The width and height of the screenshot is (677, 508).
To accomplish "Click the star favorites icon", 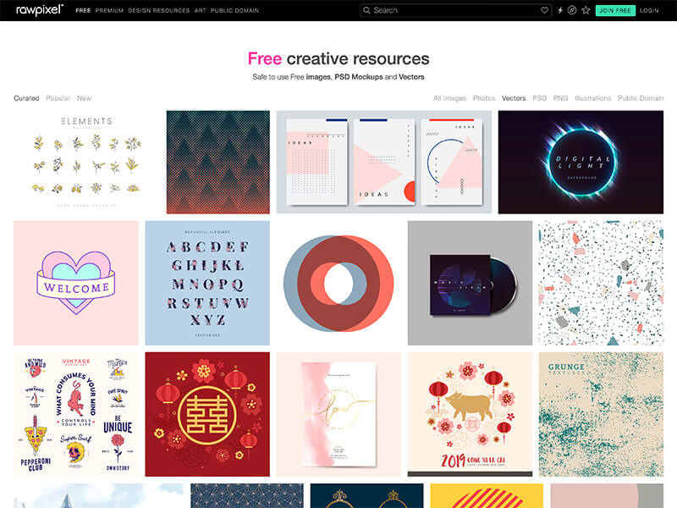I will pos(586,10).
